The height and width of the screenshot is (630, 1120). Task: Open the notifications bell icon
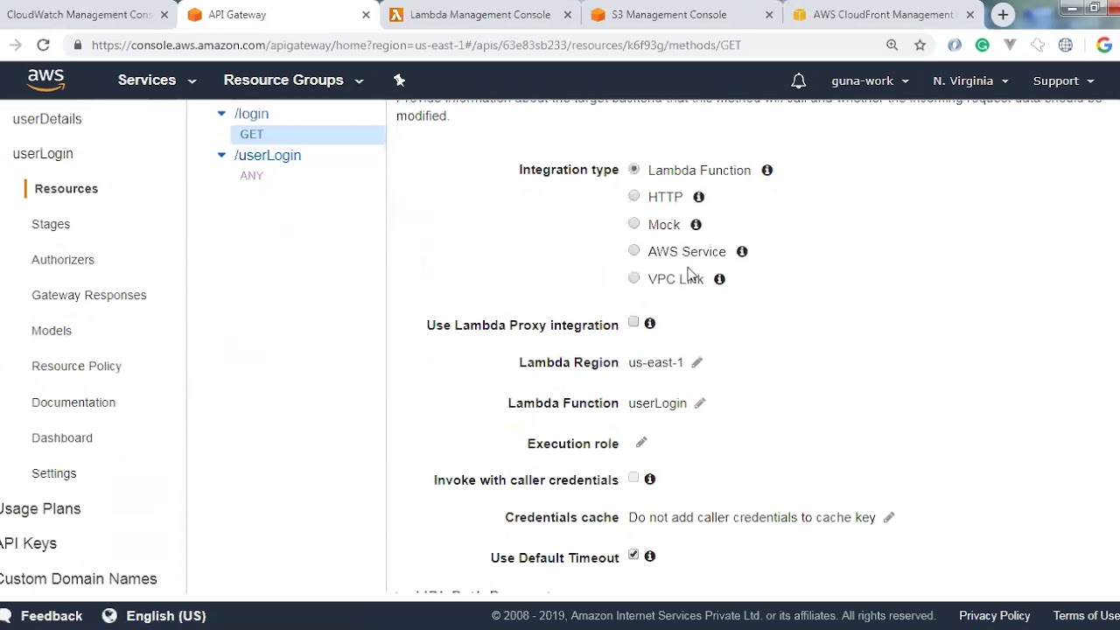pyautogui.click(x=798, y=80)
